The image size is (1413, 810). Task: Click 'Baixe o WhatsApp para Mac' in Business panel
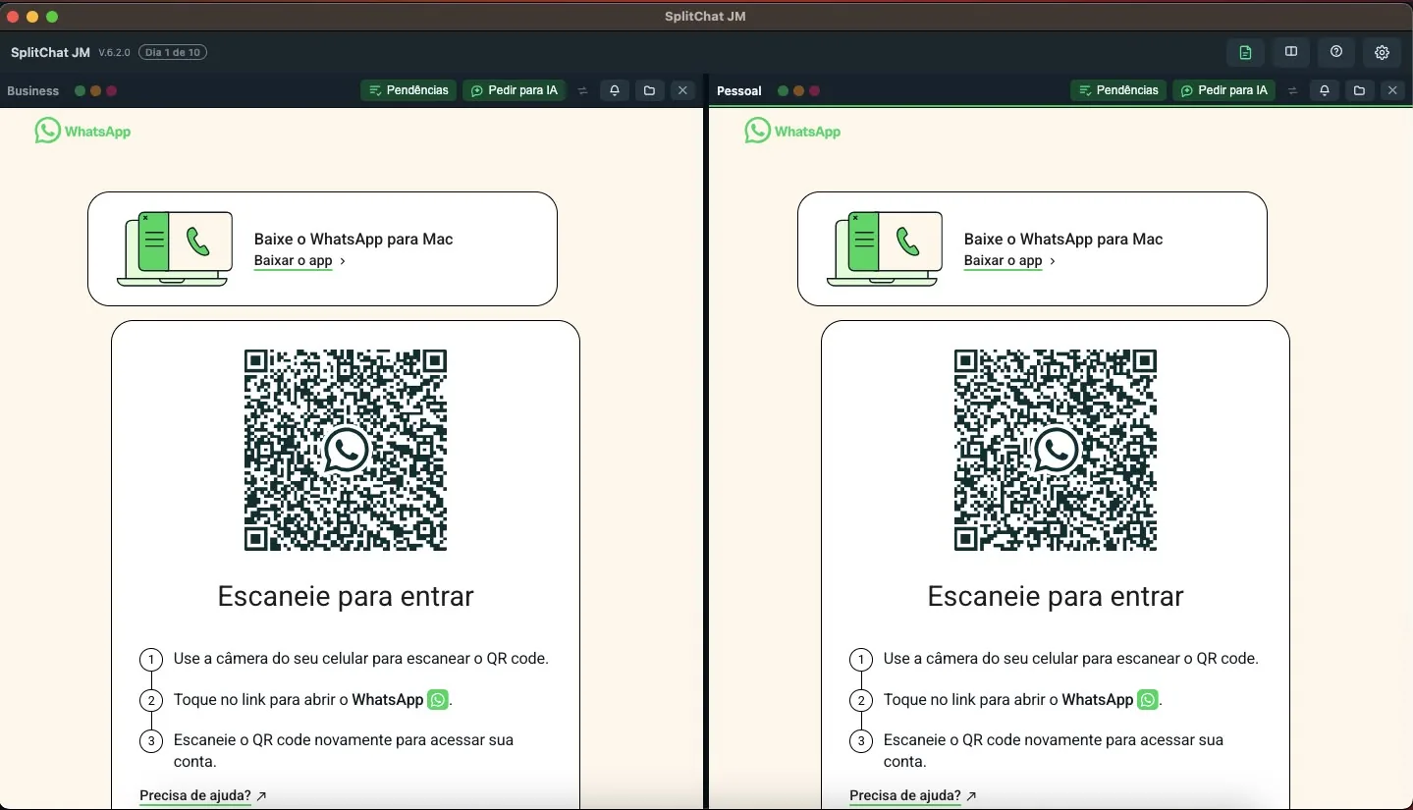[353, 239]
